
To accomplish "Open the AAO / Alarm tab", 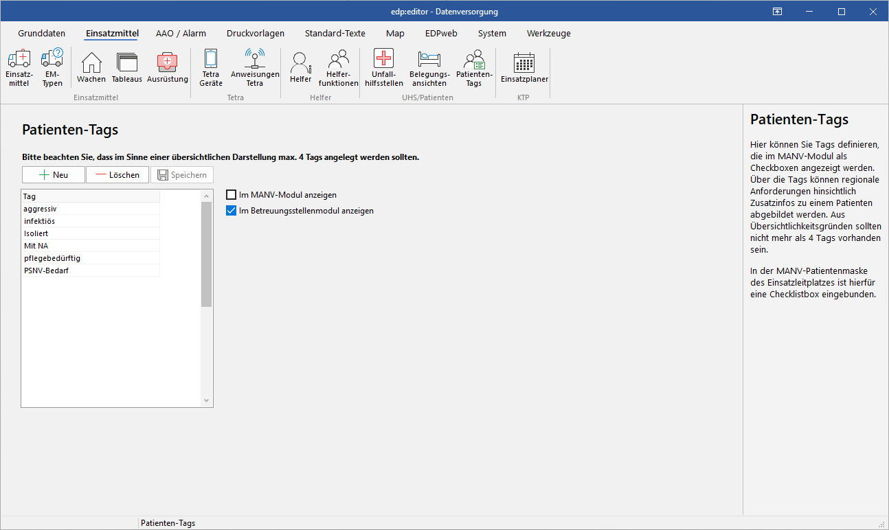I will (181, 33).
